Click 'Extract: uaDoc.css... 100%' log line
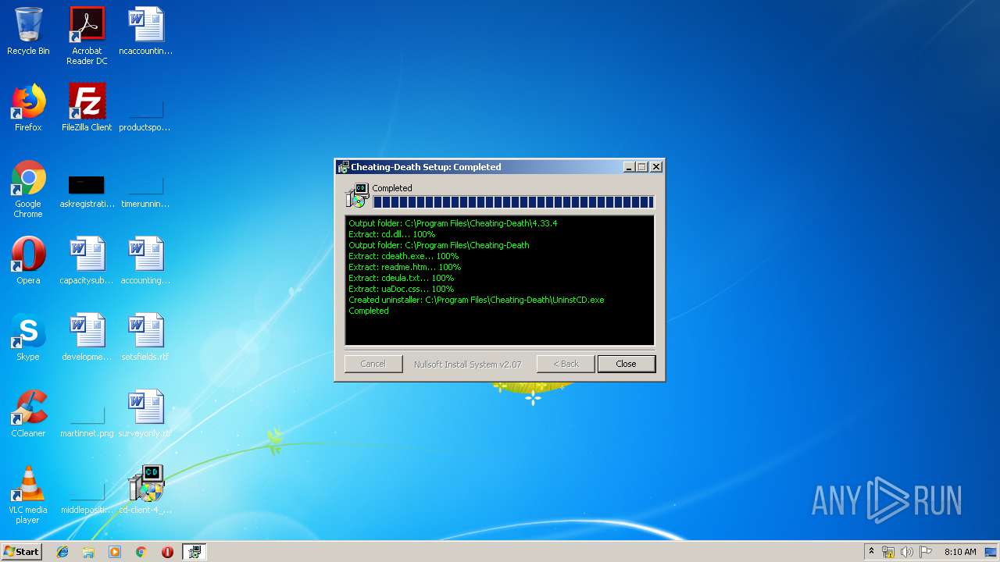Image resolution: width=1000 pixels, height=562 pixels. [x=401, y=289]
